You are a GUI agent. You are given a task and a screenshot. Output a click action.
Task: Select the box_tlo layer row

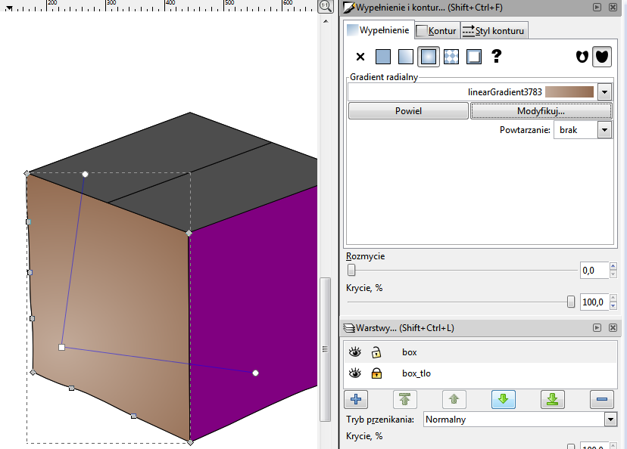pyautogui.click(x=480, y=373)
